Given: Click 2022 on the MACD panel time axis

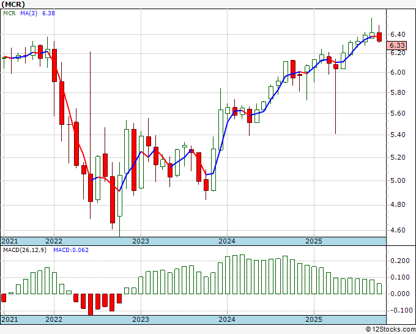Looking at the screenshot, I should (x=54, y=319).
